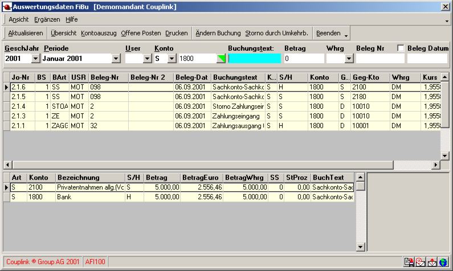This screenshot has height=271, width=453.
Task: Click the row pointer arrow of entry 2.1.6
Action: click(x=6, y=87)
